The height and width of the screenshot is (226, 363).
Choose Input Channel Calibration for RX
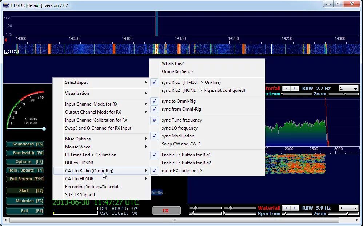[101, 120]
